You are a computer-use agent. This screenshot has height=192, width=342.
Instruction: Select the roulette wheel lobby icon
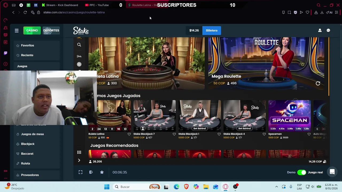[79, 64]
